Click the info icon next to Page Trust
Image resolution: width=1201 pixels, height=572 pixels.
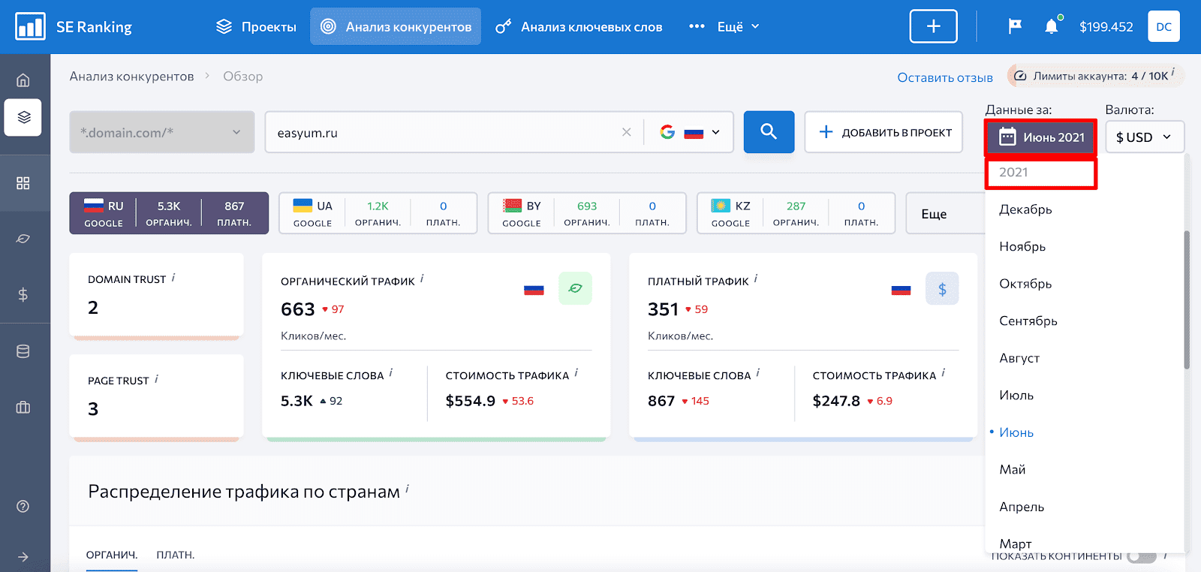point(156,379)
